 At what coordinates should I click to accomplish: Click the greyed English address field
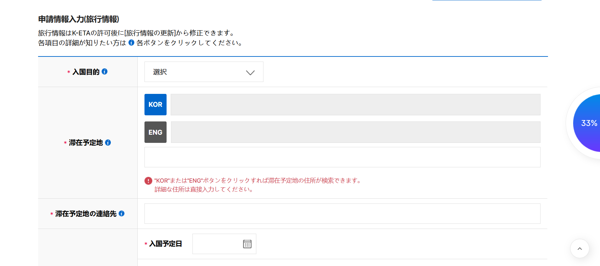point(355,132)
